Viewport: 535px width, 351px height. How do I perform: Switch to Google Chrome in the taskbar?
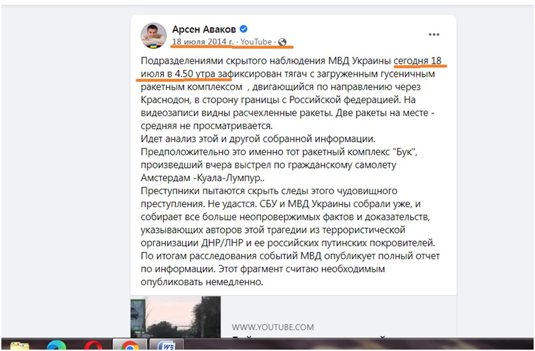[130, 344]
